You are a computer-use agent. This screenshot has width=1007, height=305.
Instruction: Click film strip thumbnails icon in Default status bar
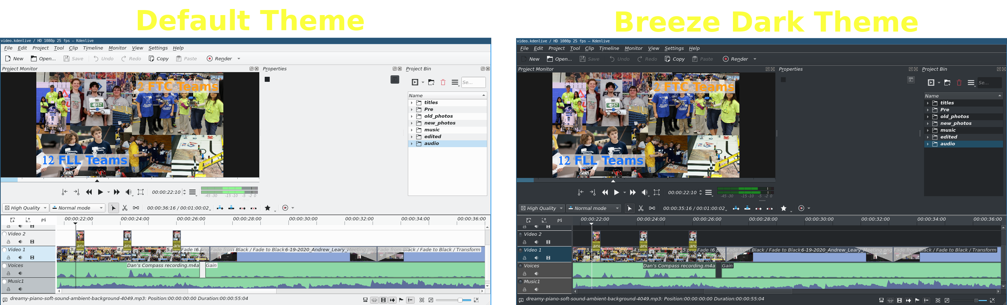pyautogui.click(x=383, y=300)
